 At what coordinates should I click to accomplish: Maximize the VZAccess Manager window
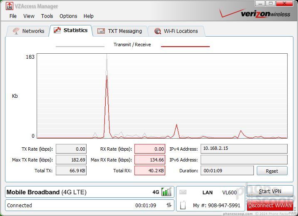click(271, 3)
